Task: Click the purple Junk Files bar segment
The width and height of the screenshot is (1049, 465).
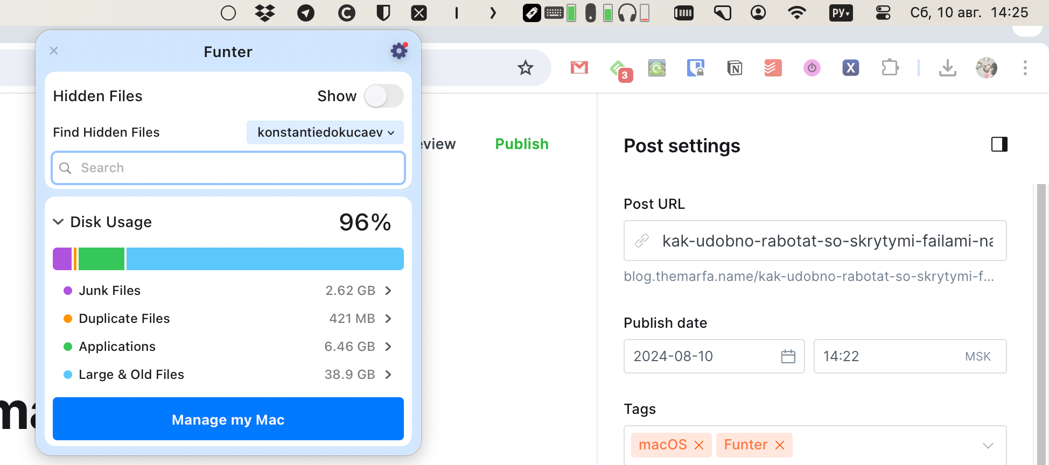Action: pyautogui.click(x=62, y=259)
